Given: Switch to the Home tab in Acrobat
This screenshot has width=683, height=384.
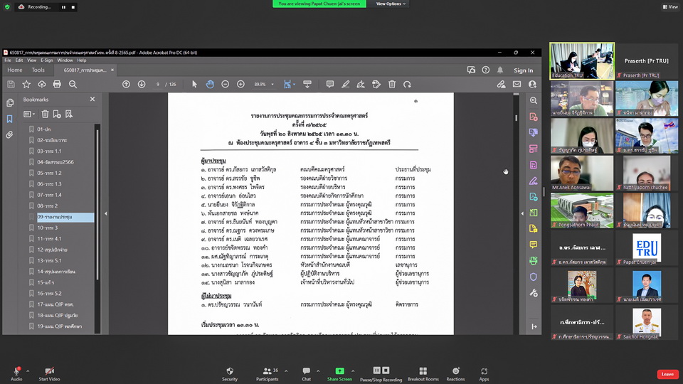Looking at the screenshot, I should 15,70.
